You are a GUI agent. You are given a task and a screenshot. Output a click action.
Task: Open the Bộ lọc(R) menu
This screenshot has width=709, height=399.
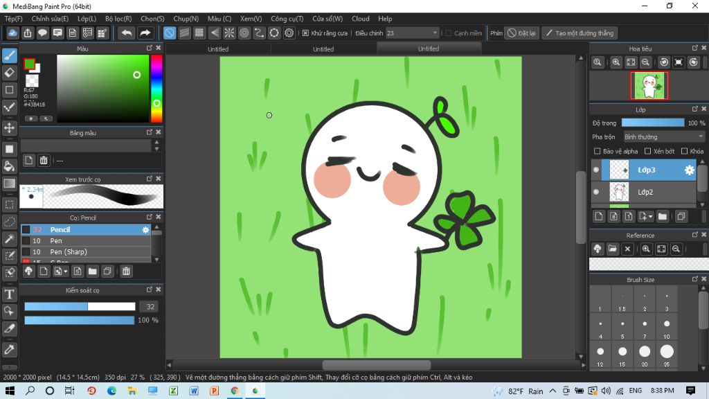pyautogui.click(x=119, y=19)
